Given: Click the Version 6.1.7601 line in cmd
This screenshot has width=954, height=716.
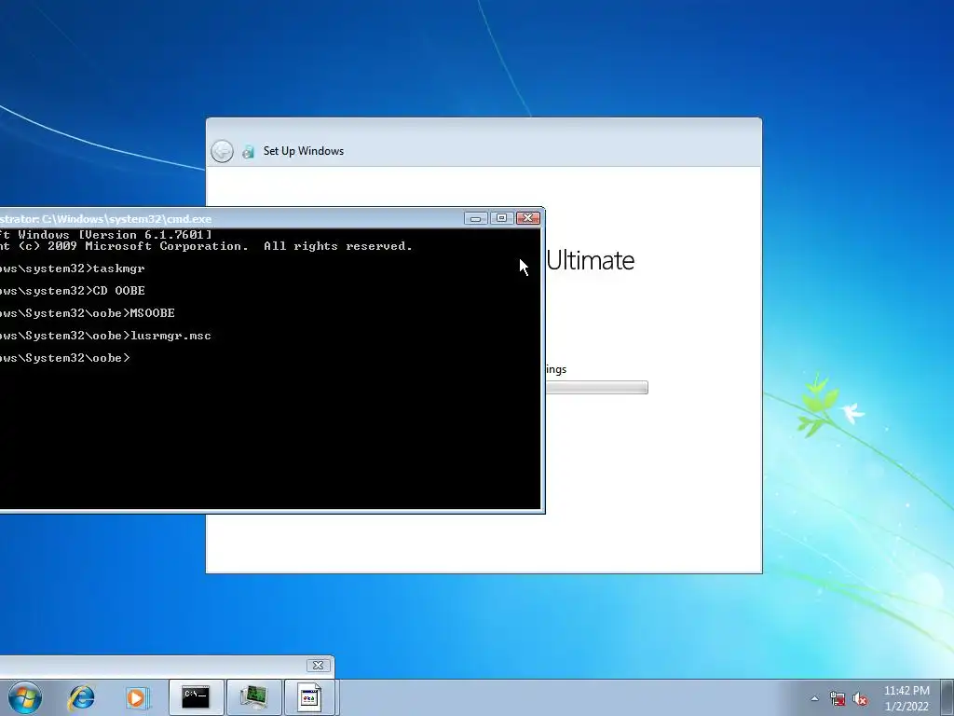Looking at the screenshot, I should tap(106, 234).
